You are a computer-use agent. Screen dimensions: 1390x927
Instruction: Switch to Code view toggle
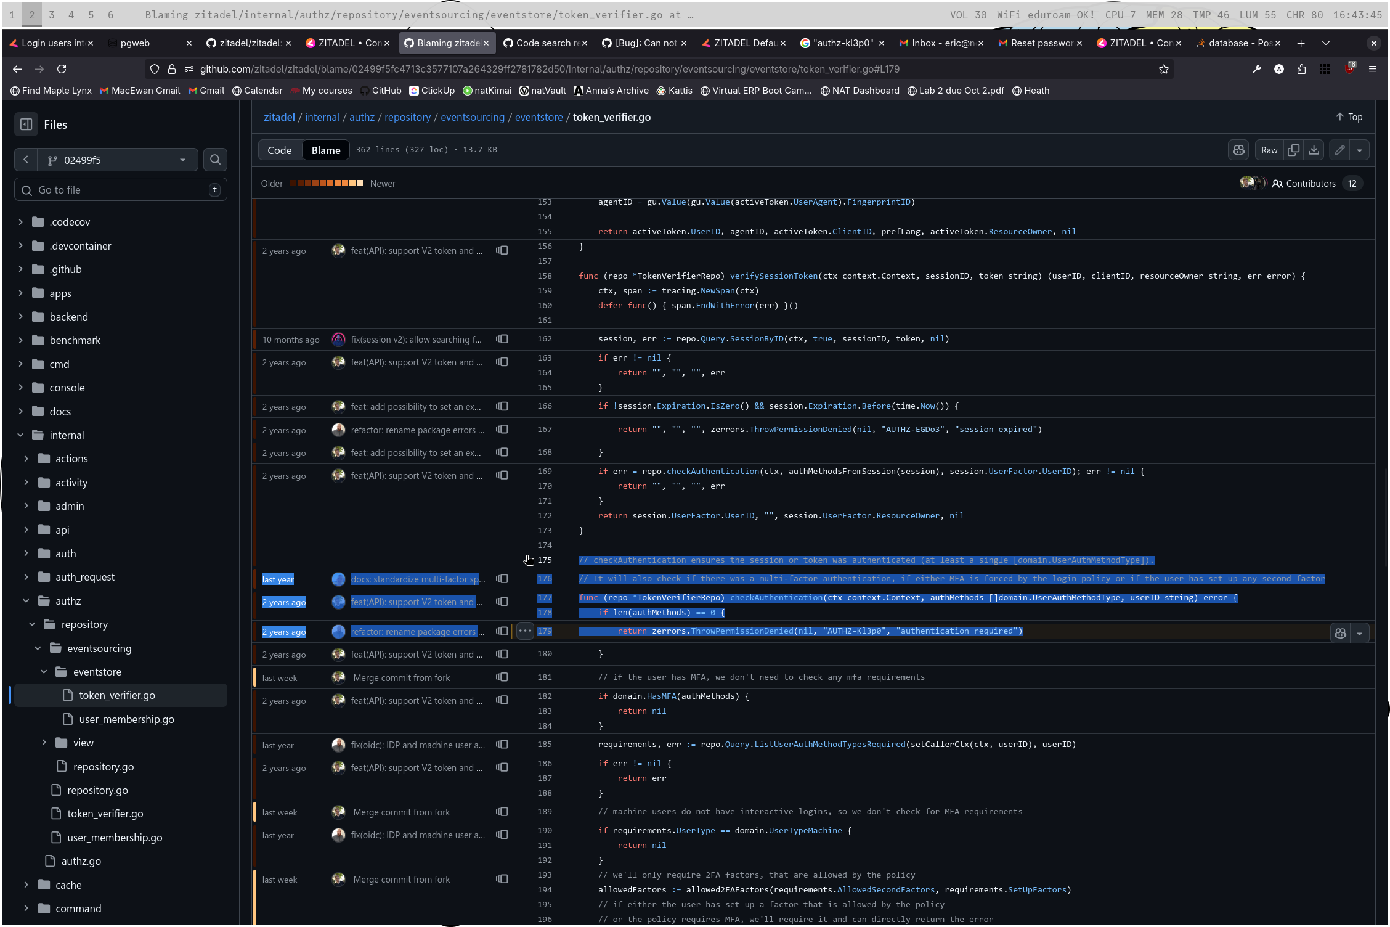(x=279, y=150)
